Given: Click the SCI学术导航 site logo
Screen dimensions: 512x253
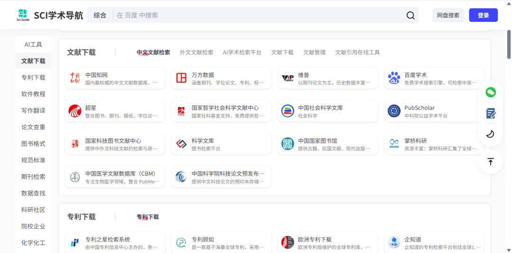Looking at the screenshot, I should pyautogui.click(x=50, y=15).
